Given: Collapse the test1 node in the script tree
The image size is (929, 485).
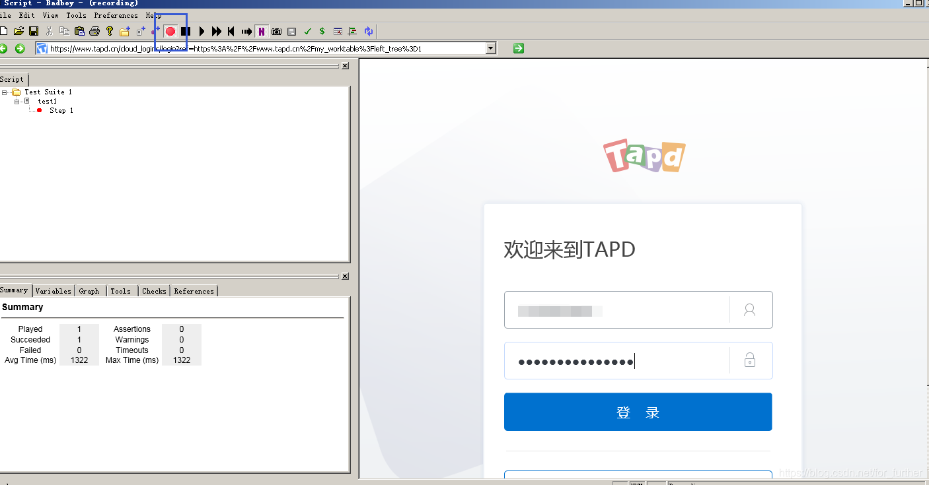Looking at the screenshot, I should (17, 101).
